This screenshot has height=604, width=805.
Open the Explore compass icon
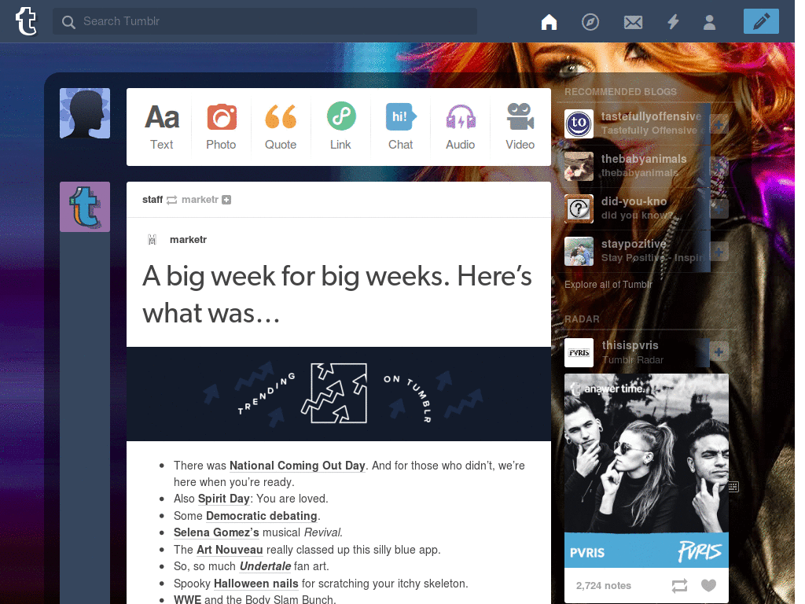pyautogui.click(x=590, y=22)
